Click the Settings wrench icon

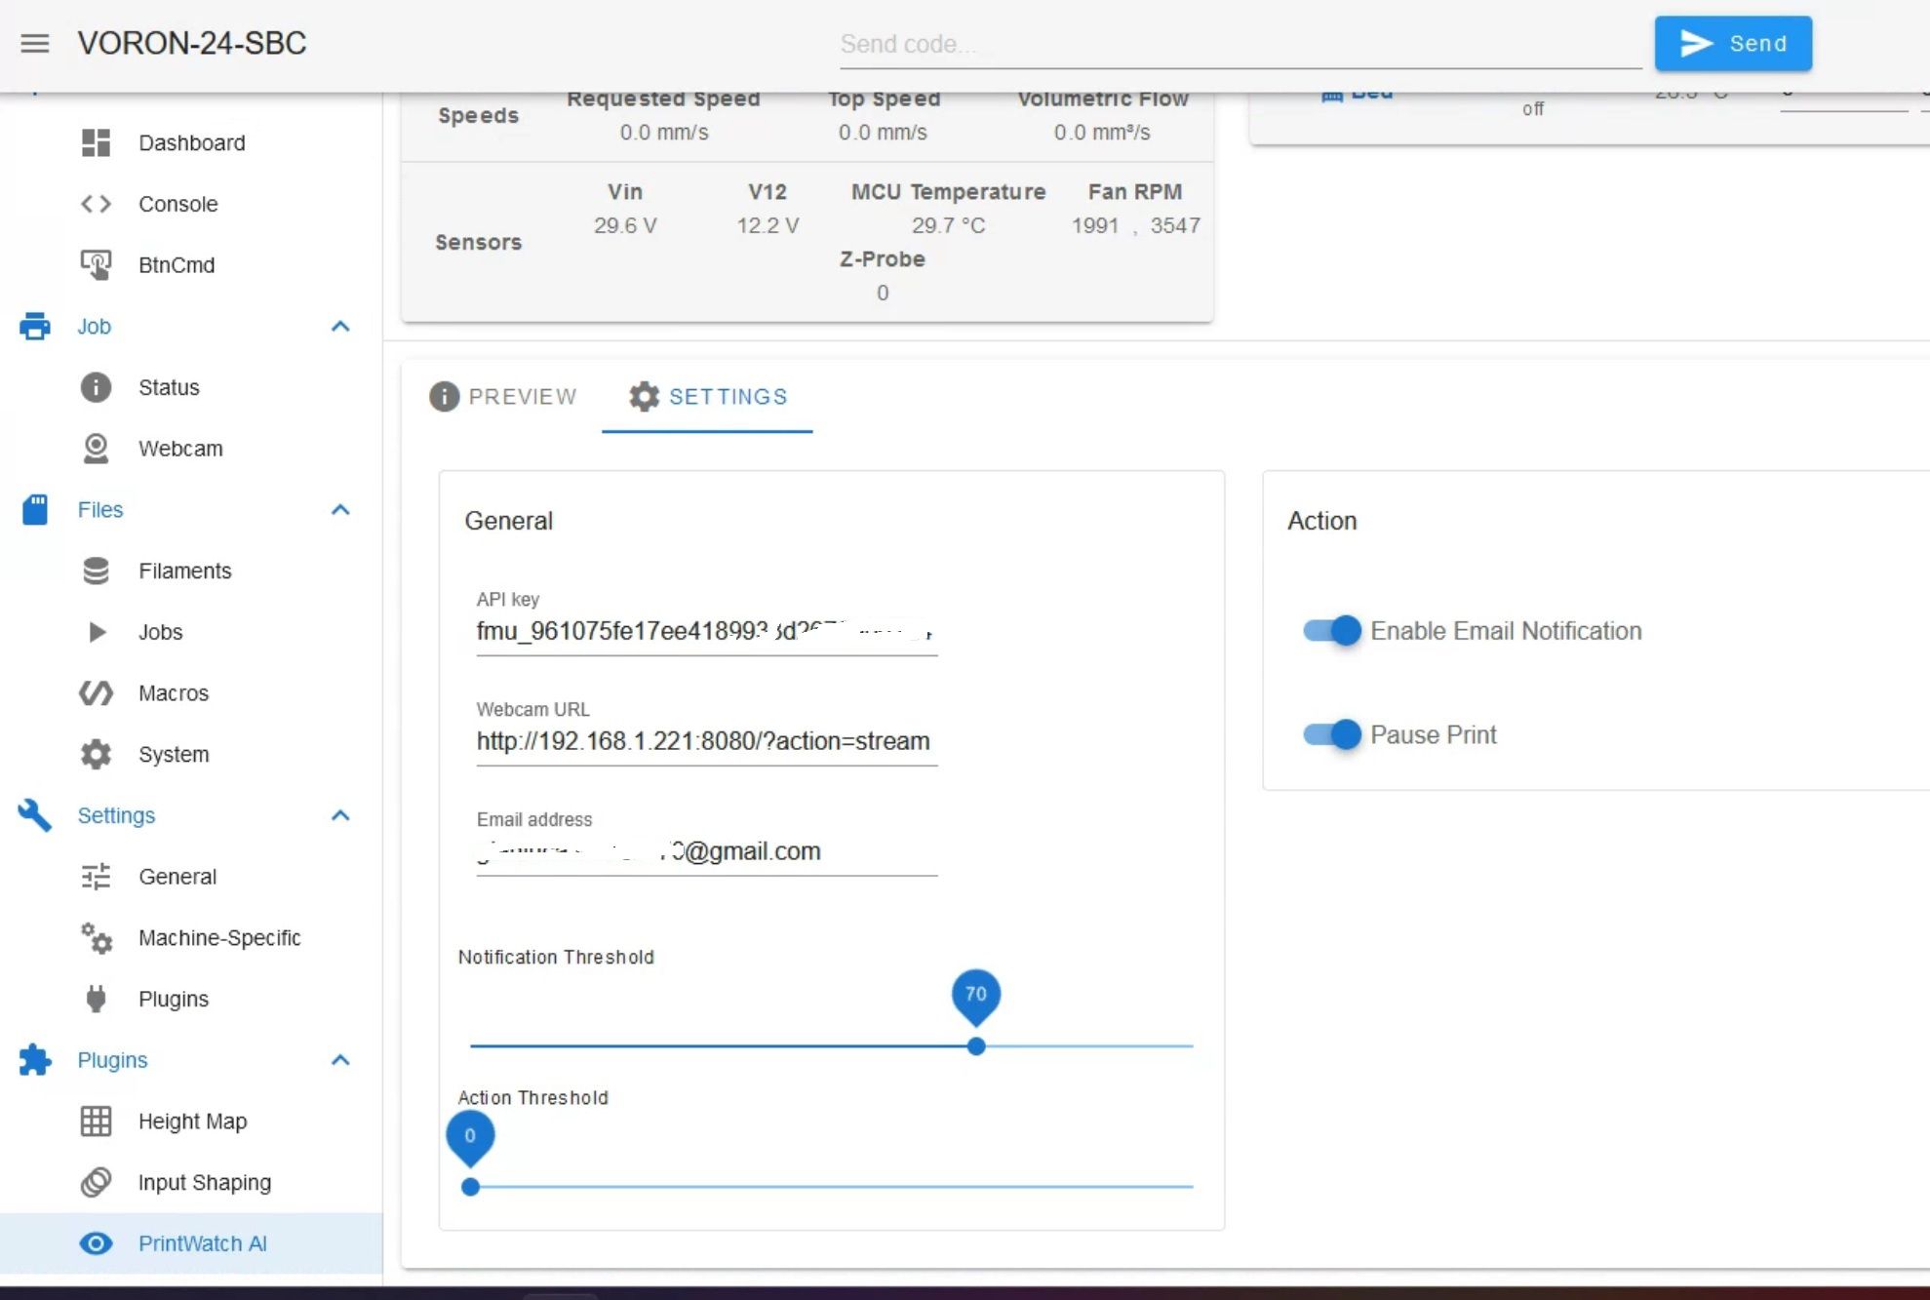(x=35, y=815)
